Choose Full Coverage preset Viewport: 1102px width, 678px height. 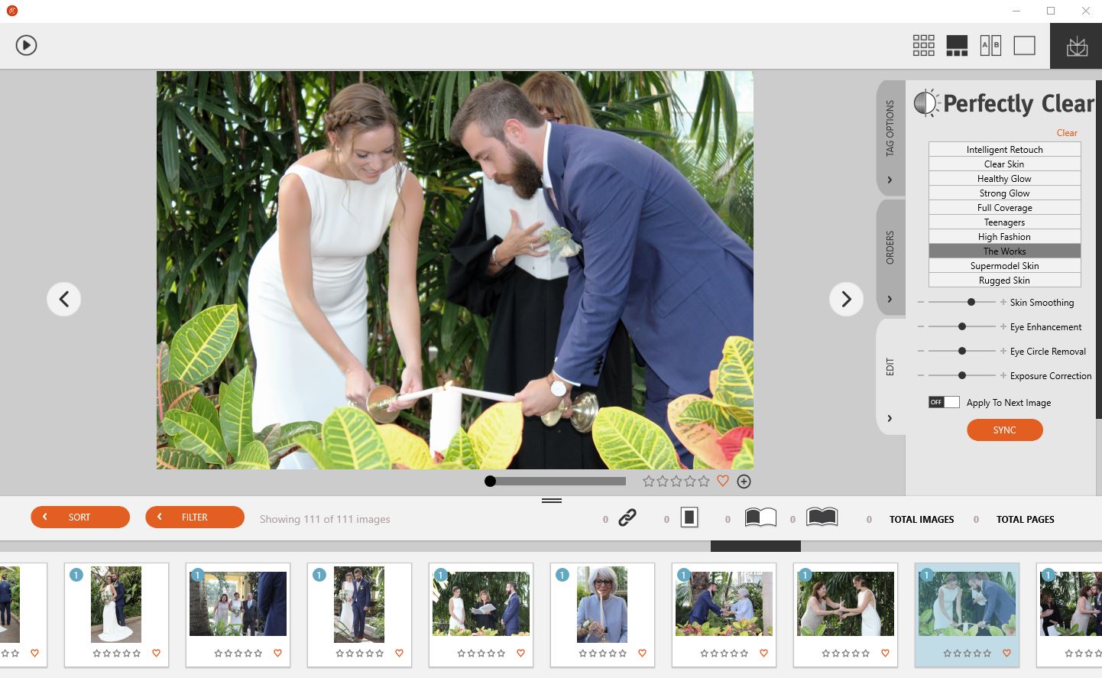click(x=1004, y=208)
